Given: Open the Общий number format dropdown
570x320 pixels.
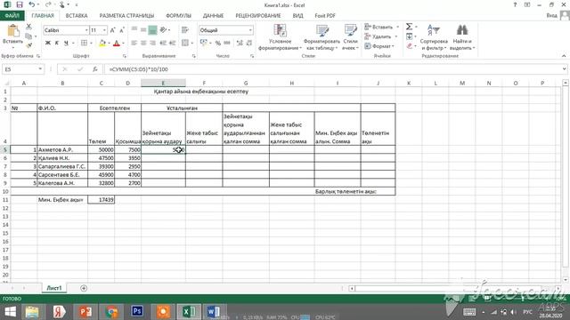Looking at the screenshot, I should pos(250,30).
